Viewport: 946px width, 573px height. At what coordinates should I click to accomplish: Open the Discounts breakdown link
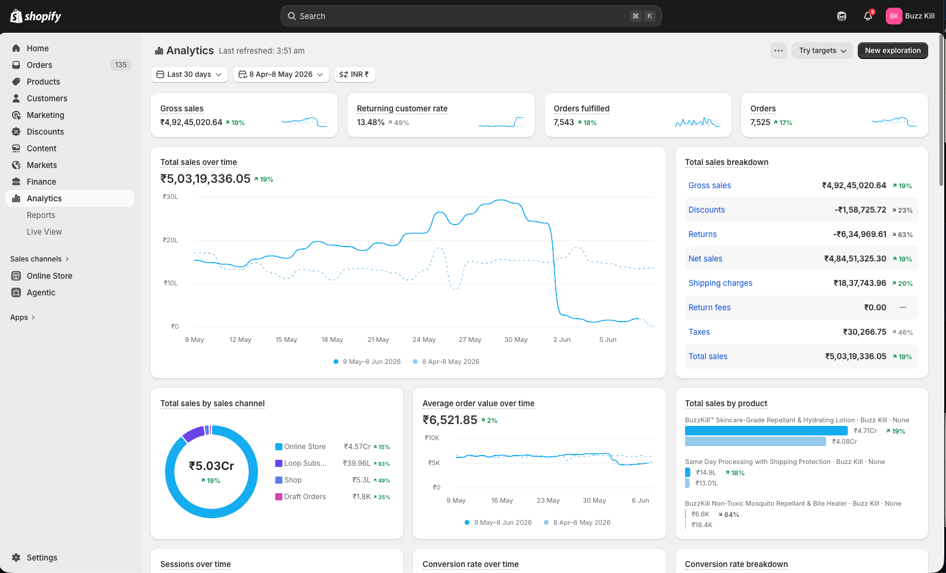[x=707, y=210]
